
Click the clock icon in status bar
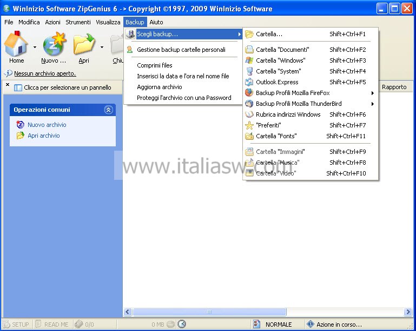click(182, 324)
